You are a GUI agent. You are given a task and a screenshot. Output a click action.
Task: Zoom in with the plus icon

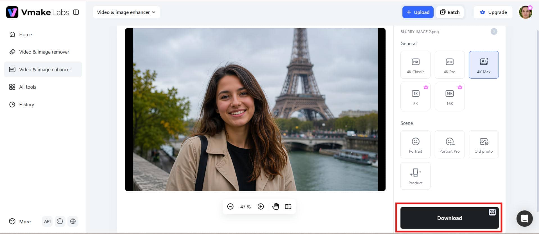[261, 207]
